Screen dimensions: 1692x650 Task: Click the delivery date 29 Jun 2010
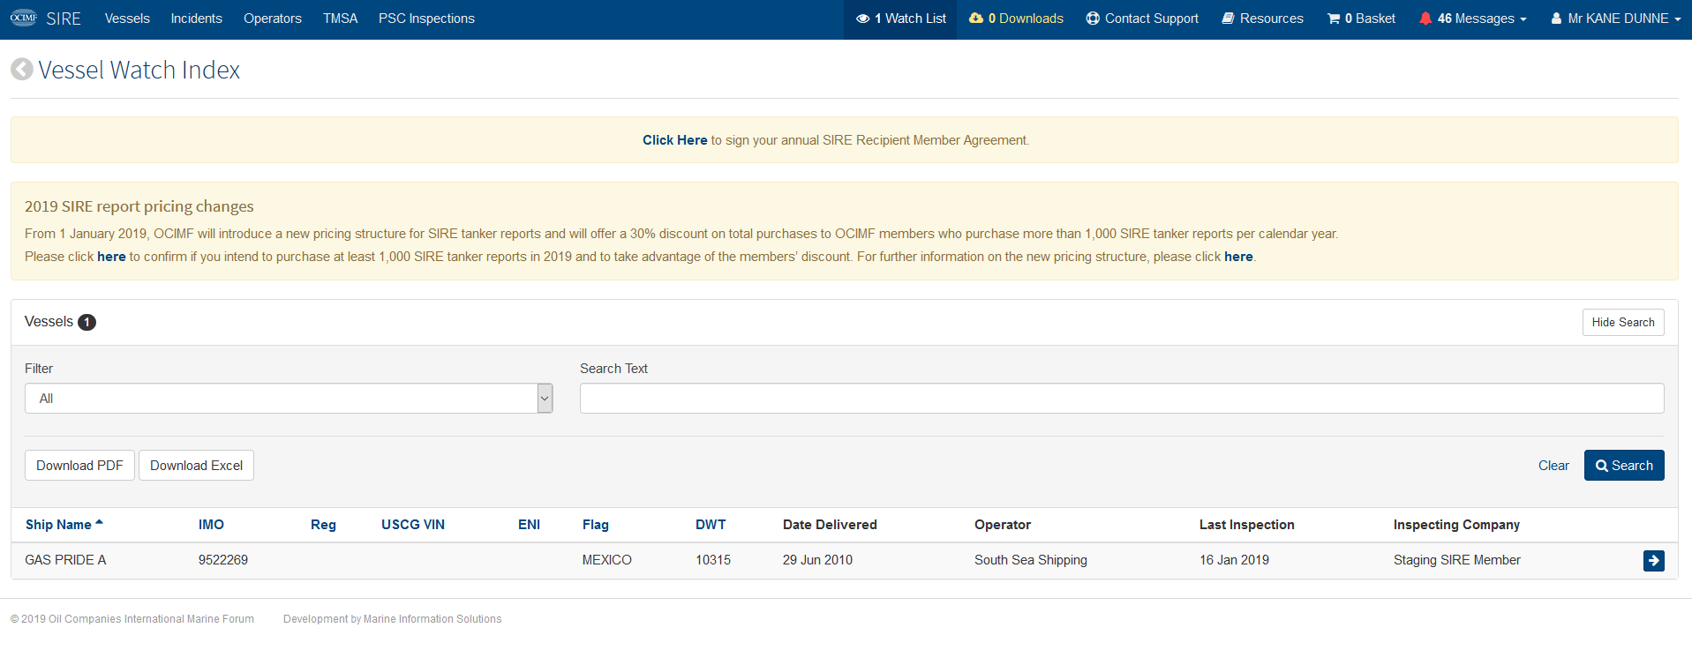tap(817, 560)
